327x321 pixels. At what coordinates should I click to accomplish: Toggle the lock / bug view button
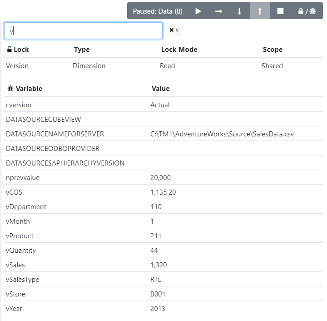point(307,11)
